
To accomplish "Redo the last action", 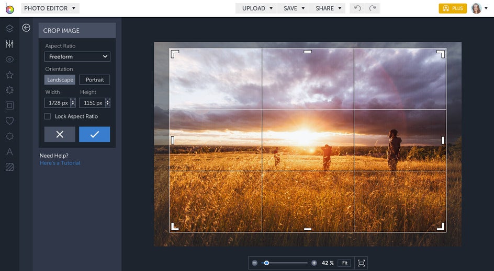I will click(x=373, y=8).
